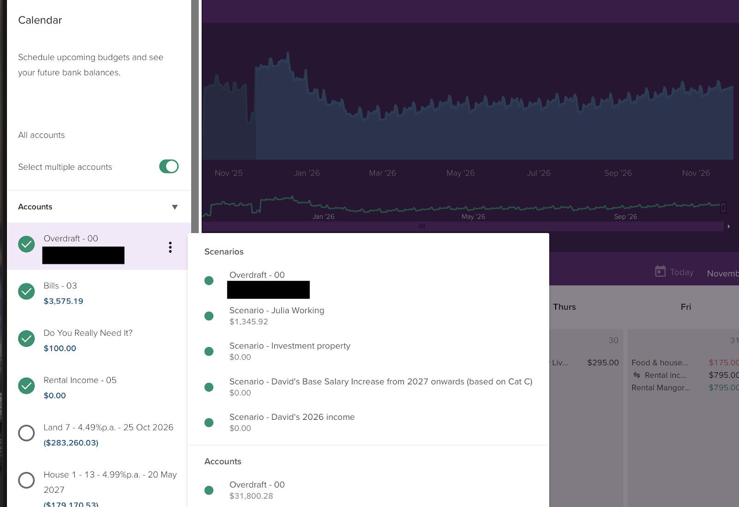Open the Overdraft - 00 three-dot menu
Viewport: 739px width, 507px height.
click(x=170, y=247)
